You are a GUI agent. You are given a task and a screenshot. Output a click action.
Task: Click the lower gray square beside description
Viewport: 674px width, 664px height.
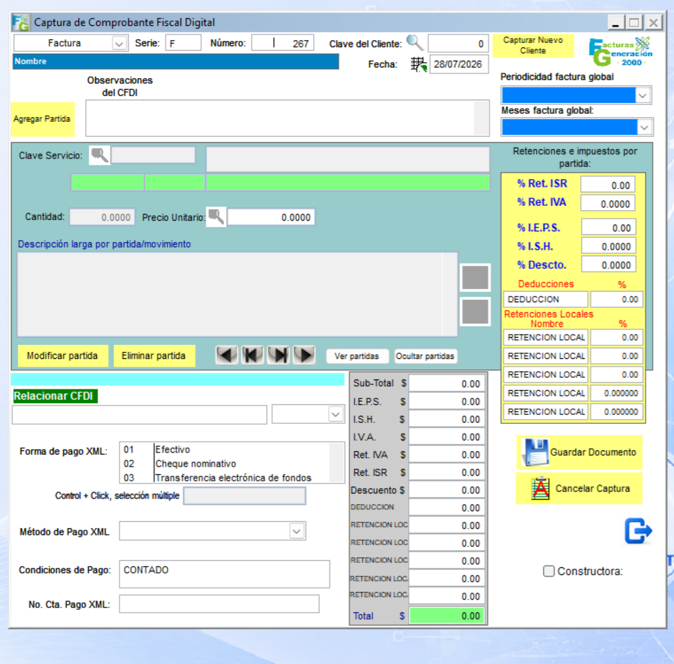point(475,311)
